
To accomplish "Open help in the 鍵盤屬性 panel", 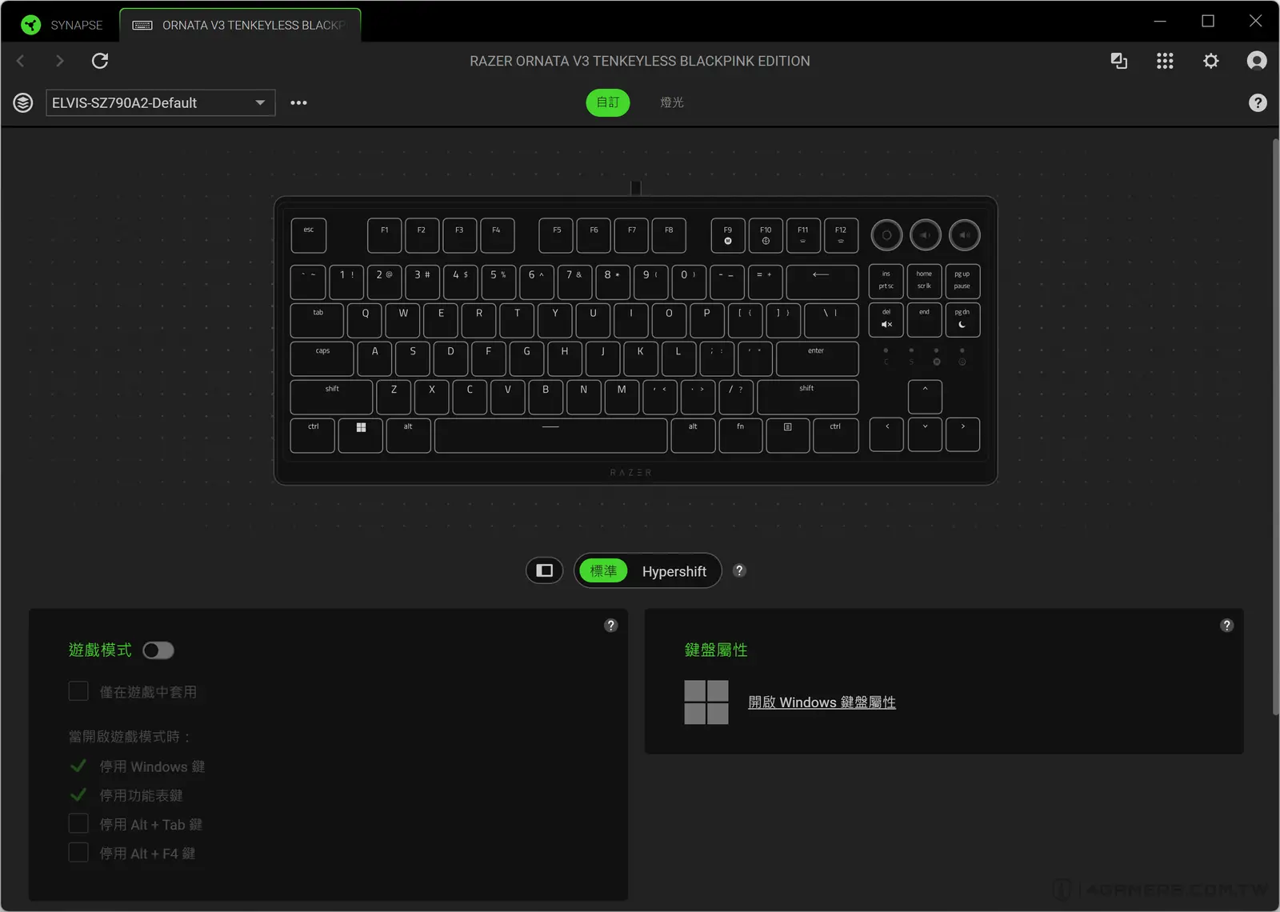I will (1227, 626).
